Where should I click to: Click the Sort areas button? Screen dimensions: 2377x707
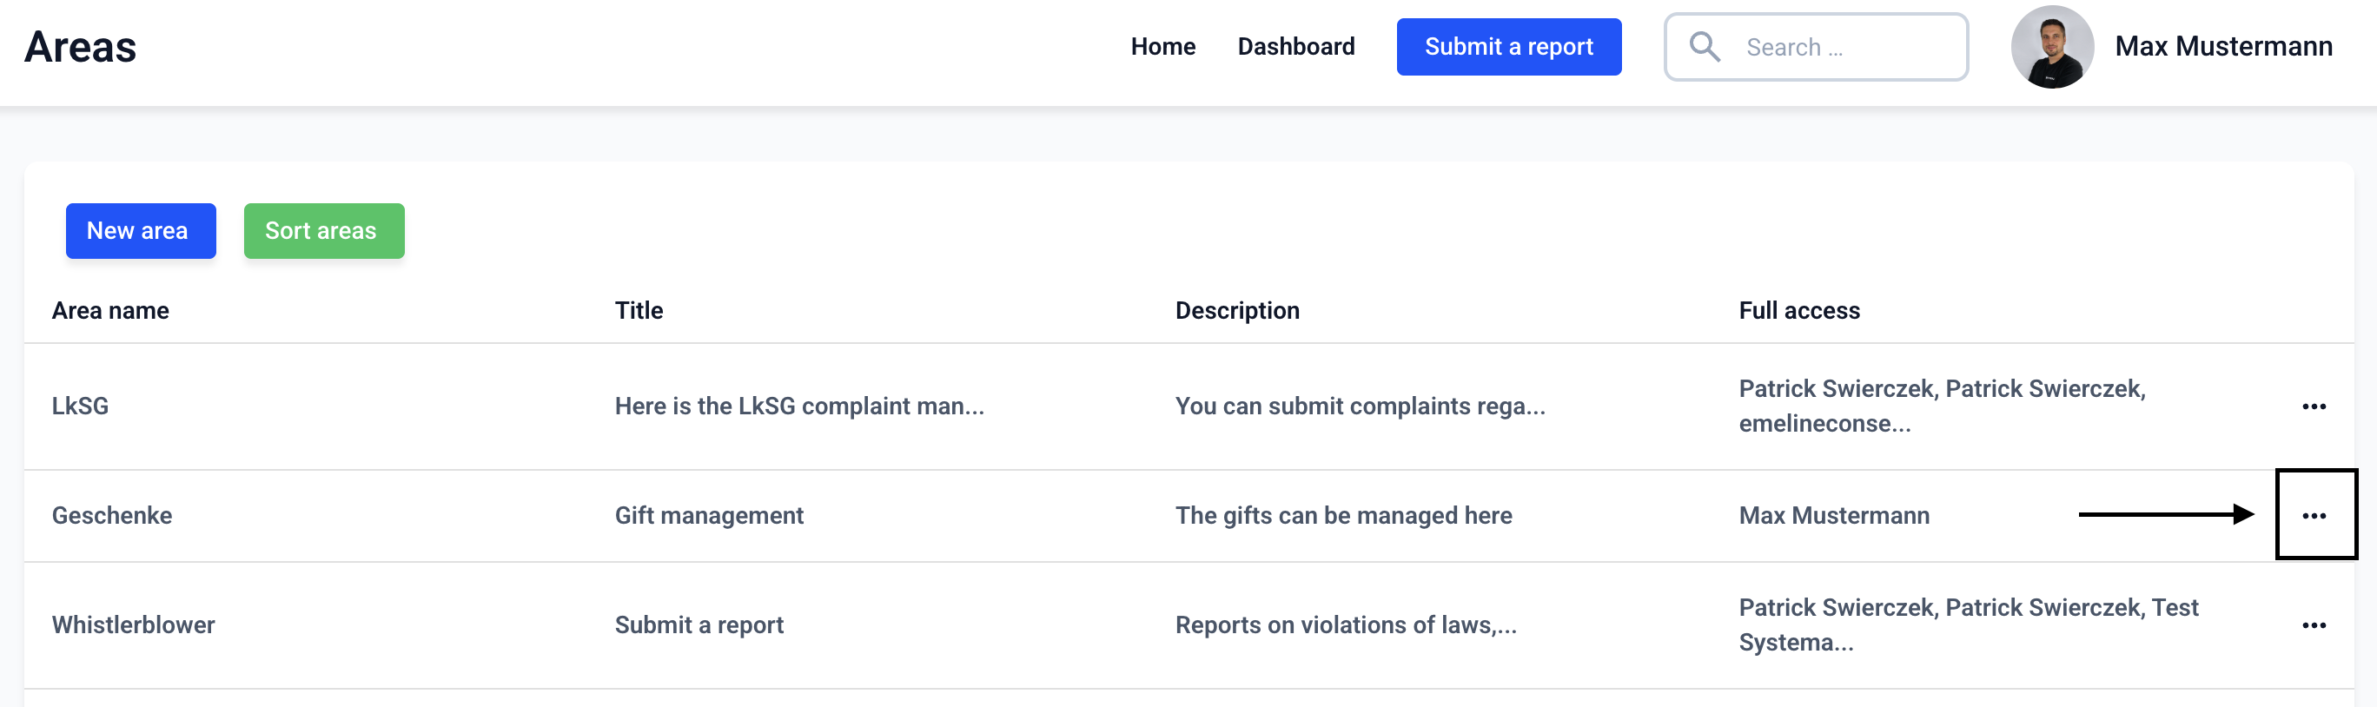pyautogui.click(x=323, y=231)
